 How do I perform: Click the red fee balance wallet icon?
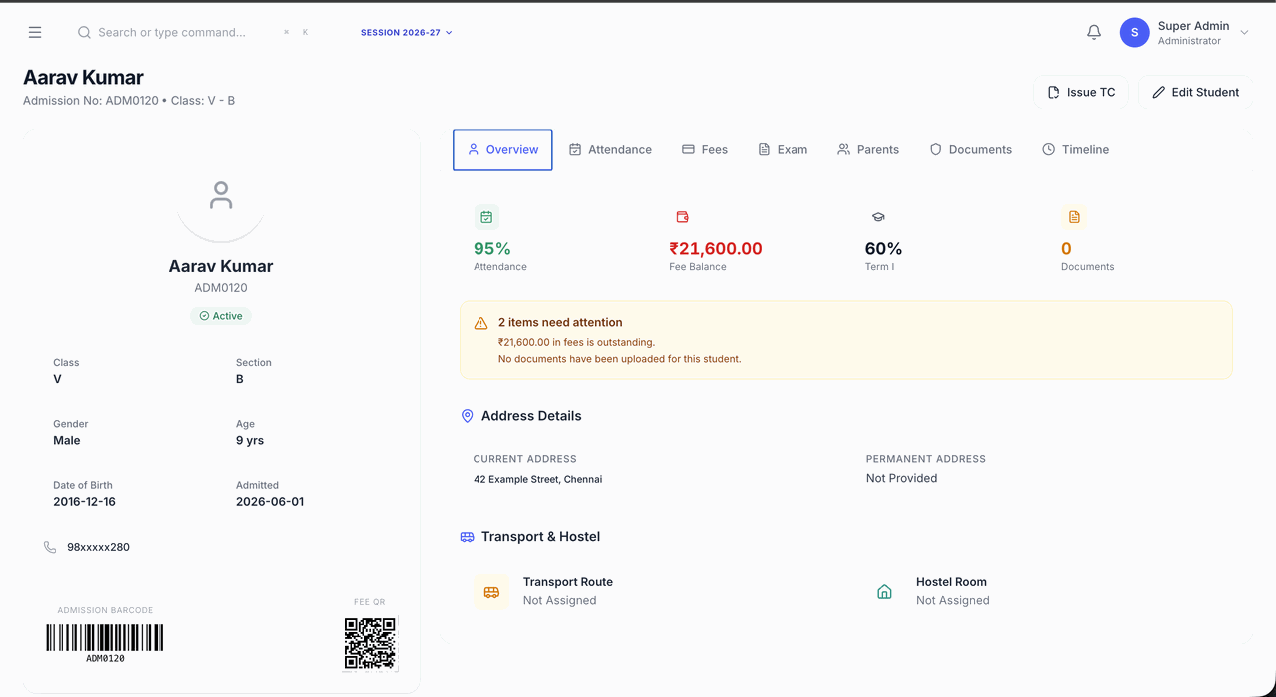coord(683,217)
